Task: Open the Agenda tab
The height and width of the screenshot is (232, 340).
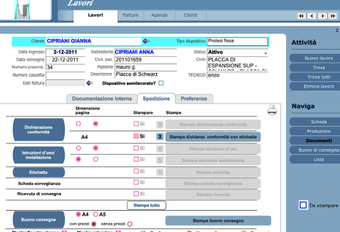Action: (159, 15)
